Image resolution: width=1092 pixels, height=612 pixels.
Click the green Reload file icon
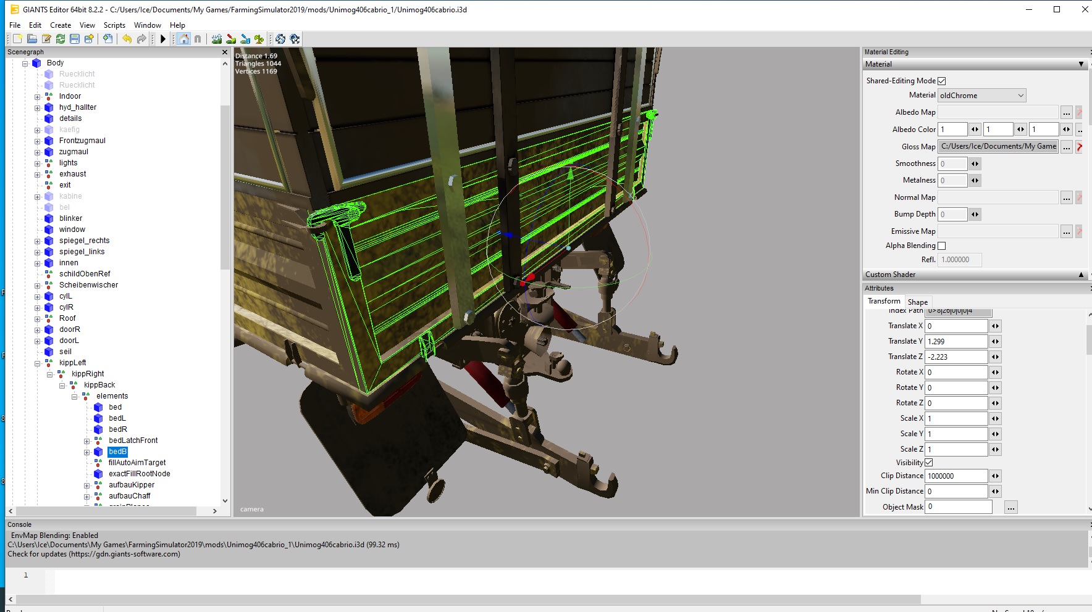click(61, 39)
